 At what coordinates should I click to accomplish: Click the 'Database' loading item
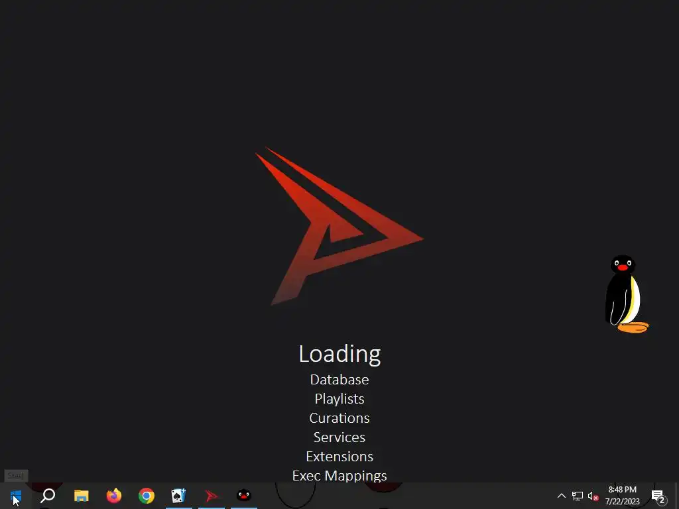[x=339, y=380]
